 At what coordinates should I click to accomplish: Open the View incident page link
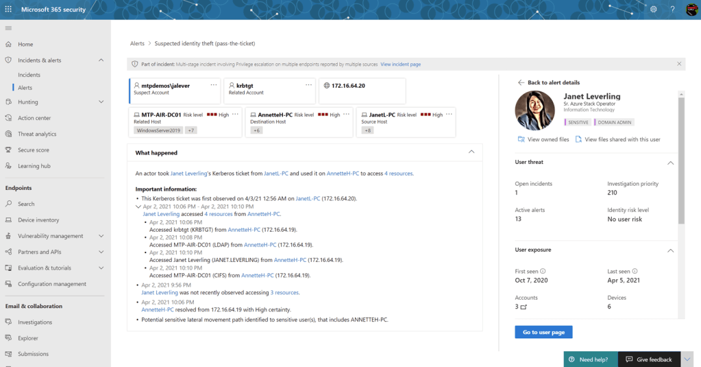[x=400, y=64]
